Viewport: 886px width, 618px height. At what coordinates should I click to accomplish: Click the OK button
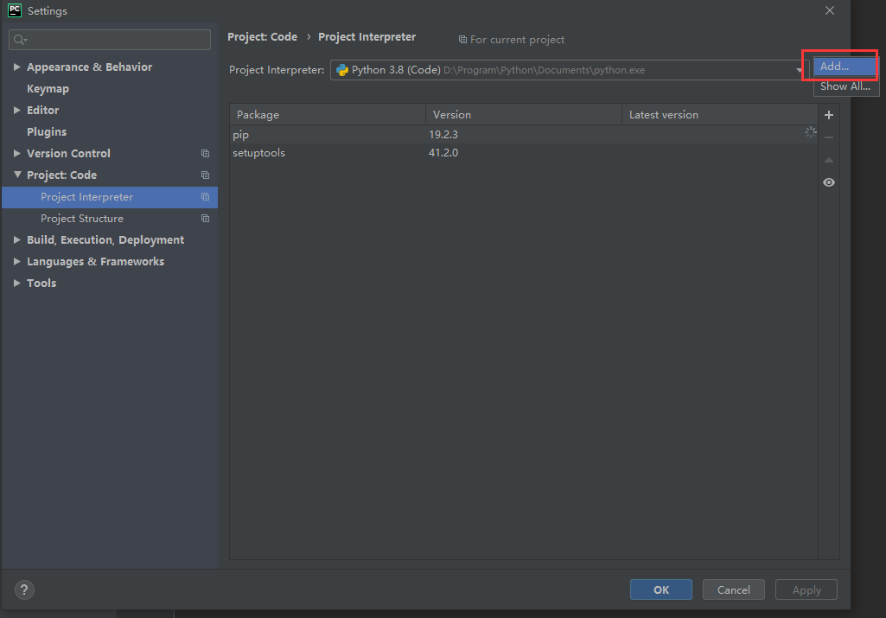660,589
